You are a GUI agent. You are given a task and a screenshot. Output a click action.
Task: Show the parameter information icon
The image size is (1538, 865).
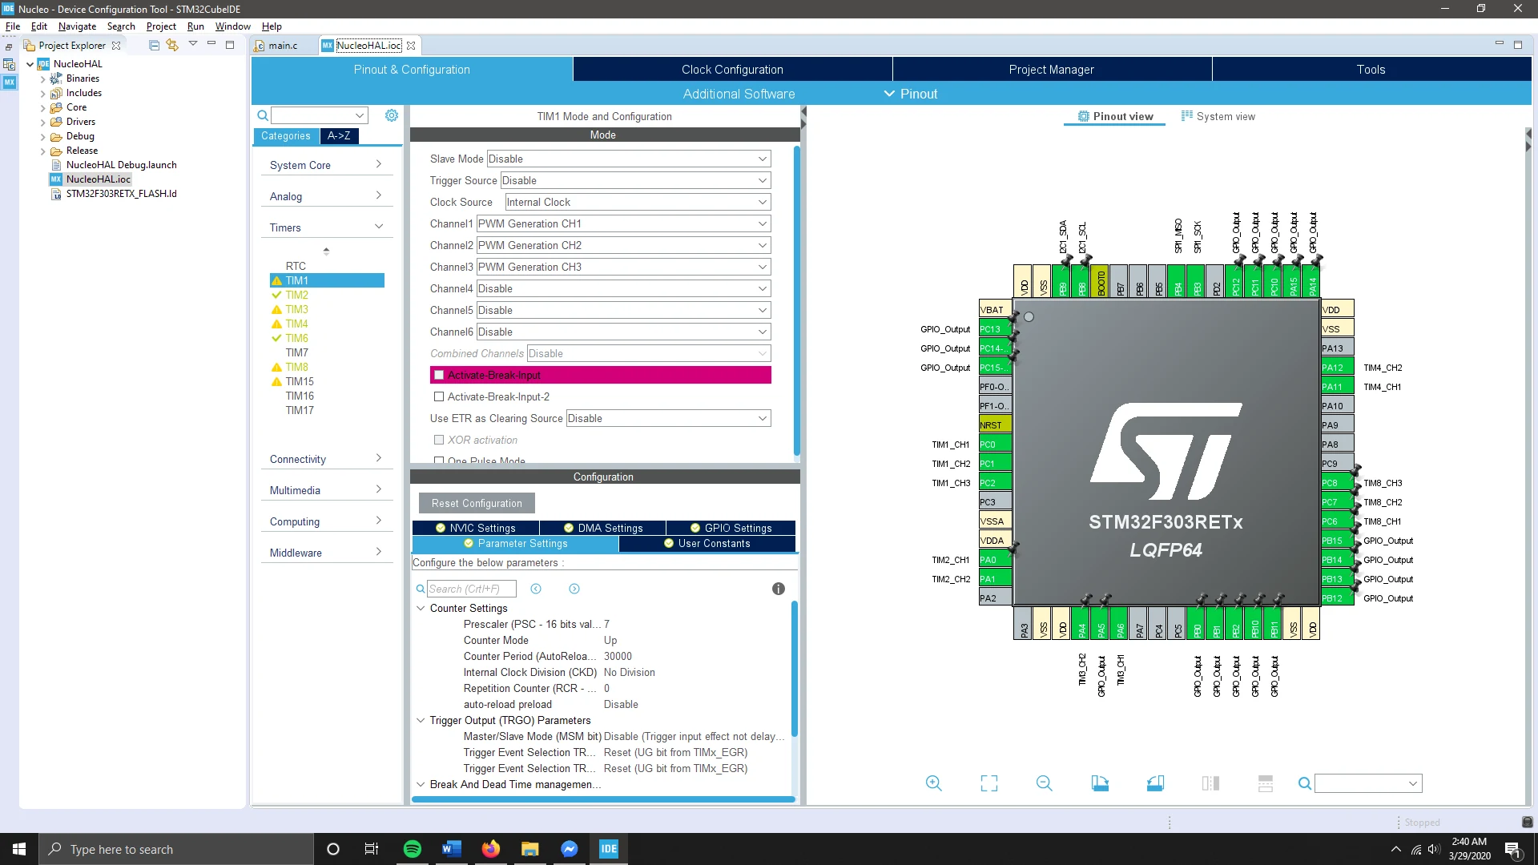pyautogui.click(x=778, y=589)
